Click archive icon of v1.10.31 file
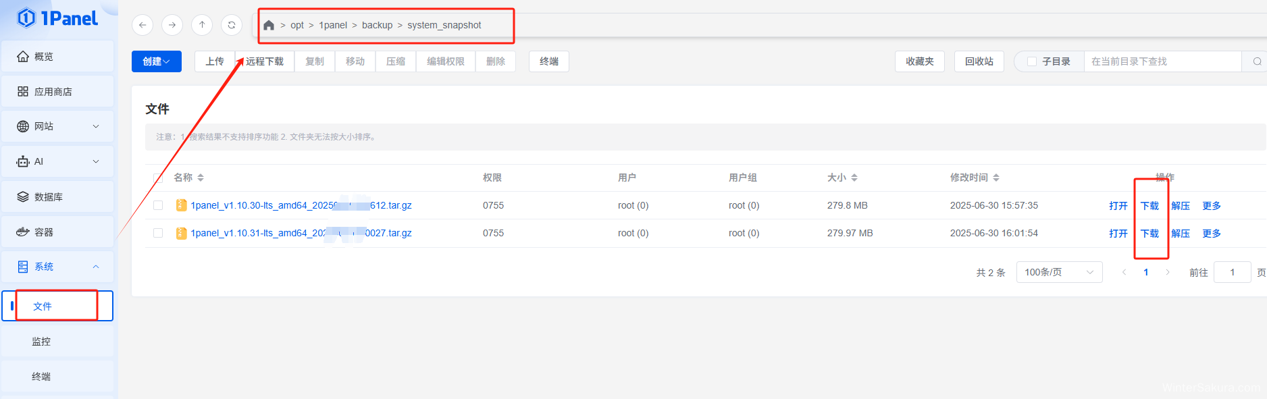 [181, 233]
